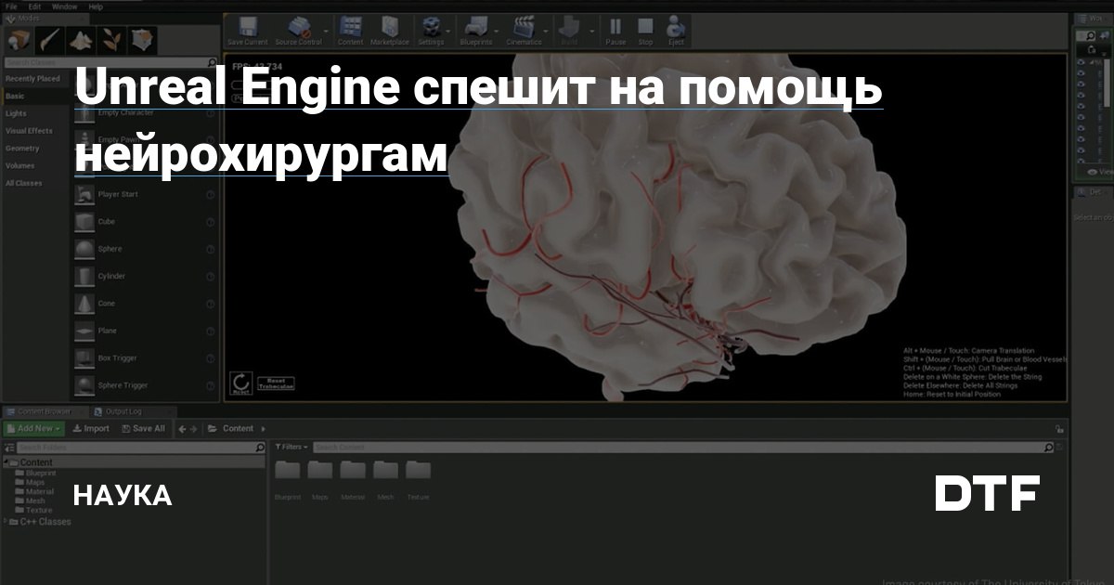This screenshot has height=585, width=1114.
Task: Select All Classes category
Action: 23,183
